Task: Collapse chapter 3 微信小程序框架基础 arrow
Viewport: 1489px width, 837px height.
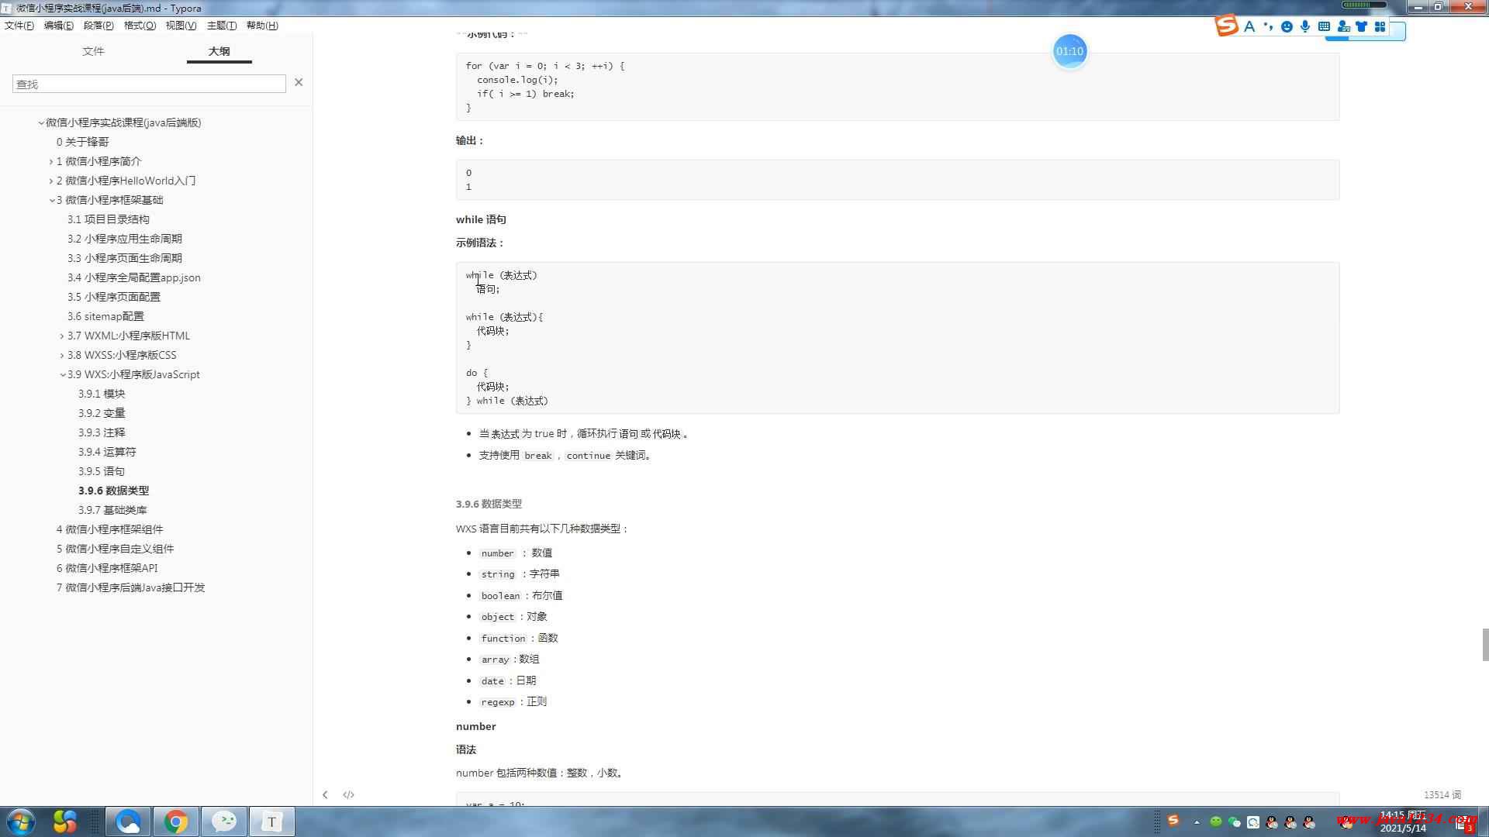Action: [52, 200]
